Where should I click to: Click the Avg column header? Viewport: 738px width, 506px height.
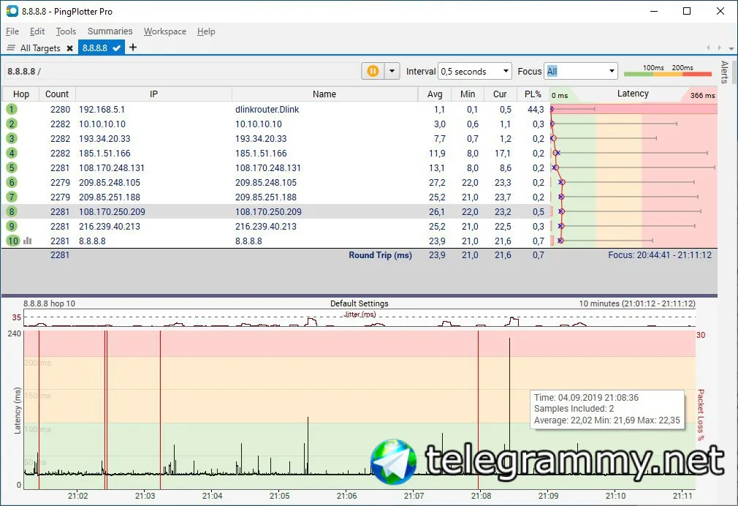point(435,94)
